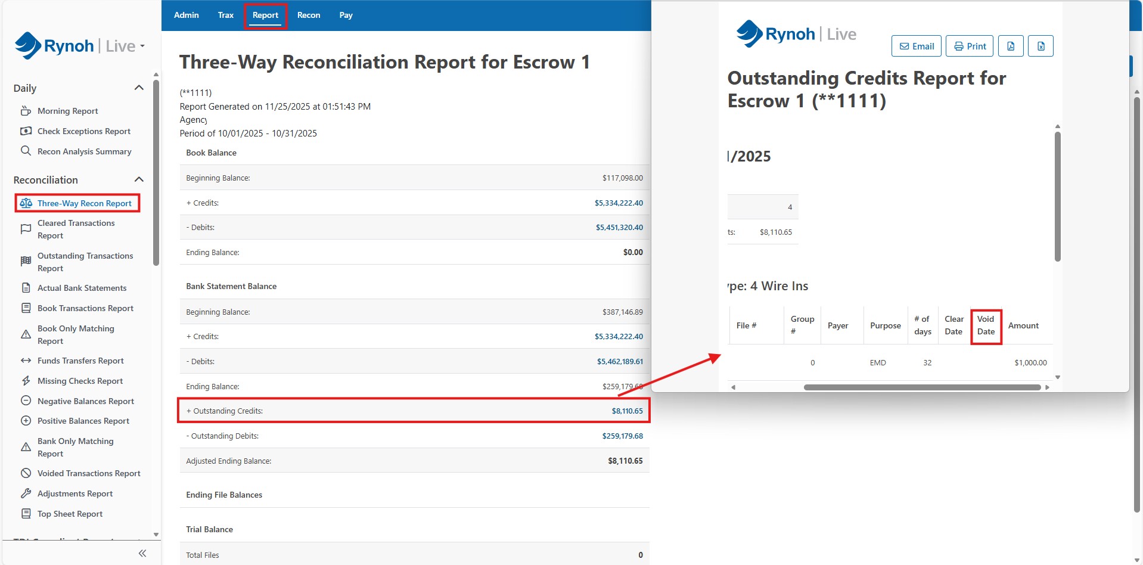This screenshot has height=565, width=1143.
Task: Click the Morning Report coffee cup icon
Action: [26, 111]
